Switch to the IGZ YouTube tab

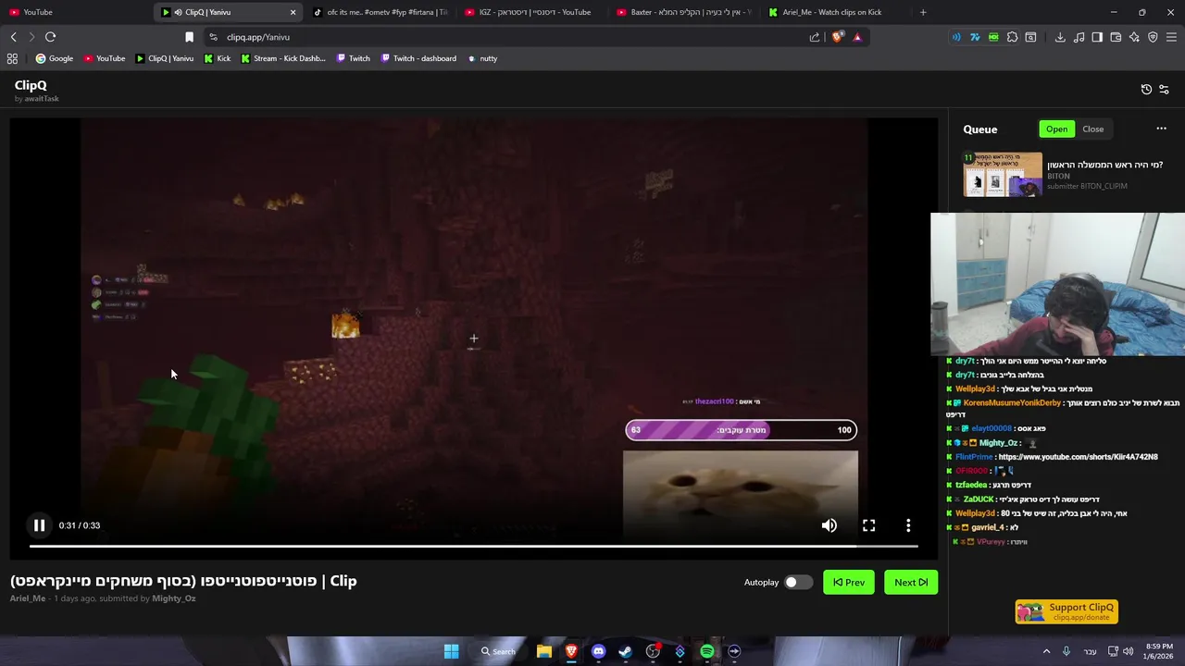(531, 12)
